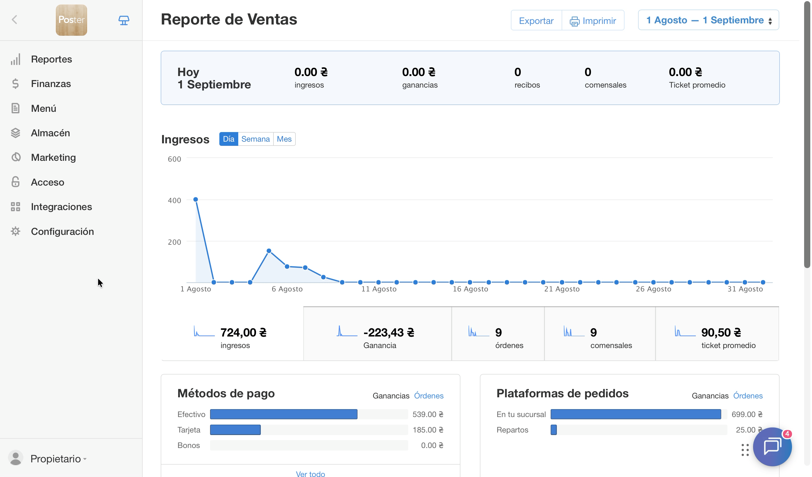812x477 pixels.
Task: Open Configuración section
Action: click(63, 231)
